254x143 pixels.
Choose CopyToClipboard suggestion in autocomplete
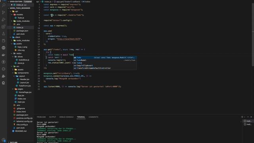105,66
